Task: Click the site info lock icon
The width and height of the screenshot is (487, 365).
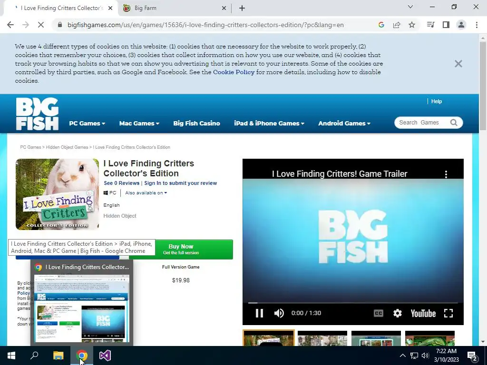Action: 60,25
